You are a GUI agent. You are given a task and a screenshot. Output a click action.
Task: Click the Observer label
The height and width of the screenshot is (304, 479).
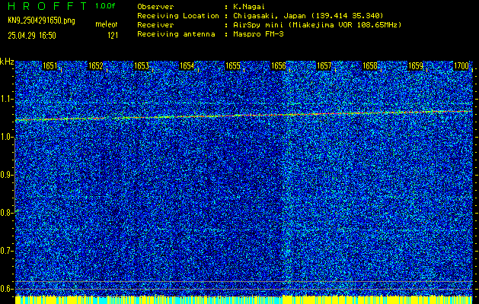click(x=155, y=7)
